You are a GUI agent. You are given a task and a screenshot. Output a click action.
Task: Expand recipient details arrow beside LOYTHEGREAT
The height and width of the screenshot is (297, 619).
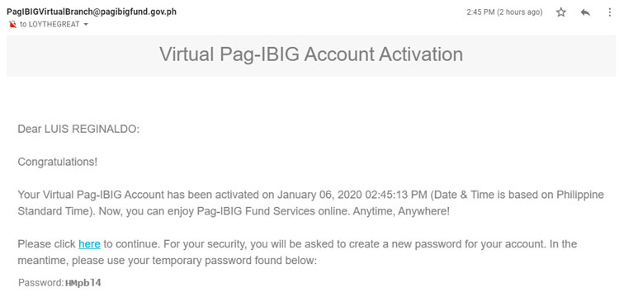86,25
